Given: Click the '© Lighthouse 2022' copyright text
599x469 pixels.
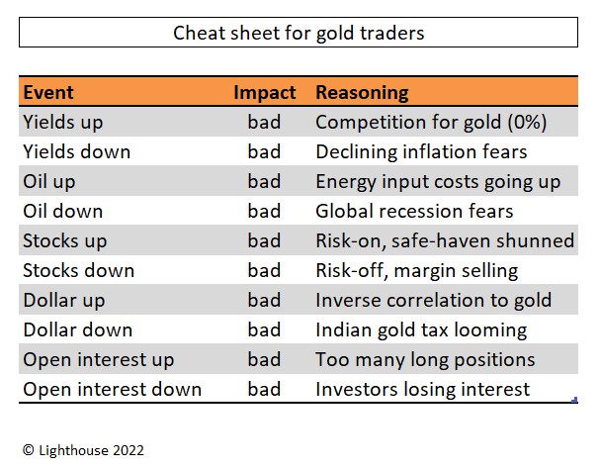Looking at the screenshot, I should [x=83, y=450].
